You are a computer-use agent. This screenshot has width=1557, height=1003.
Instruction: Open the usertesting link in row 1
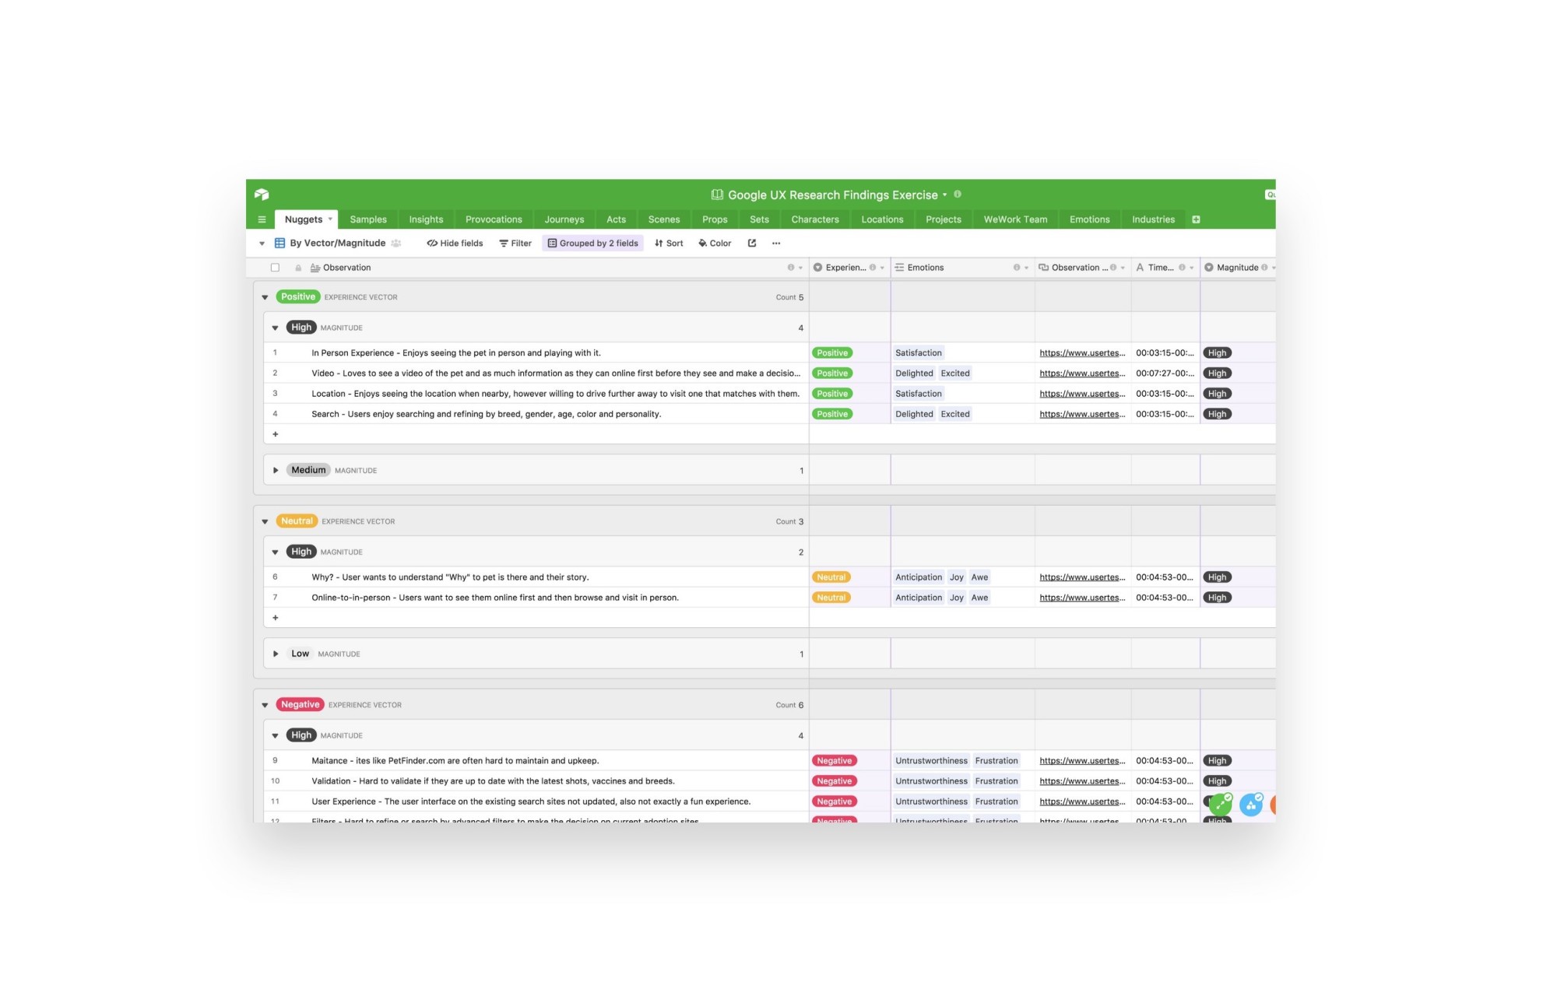click(x=1081, y=353)
